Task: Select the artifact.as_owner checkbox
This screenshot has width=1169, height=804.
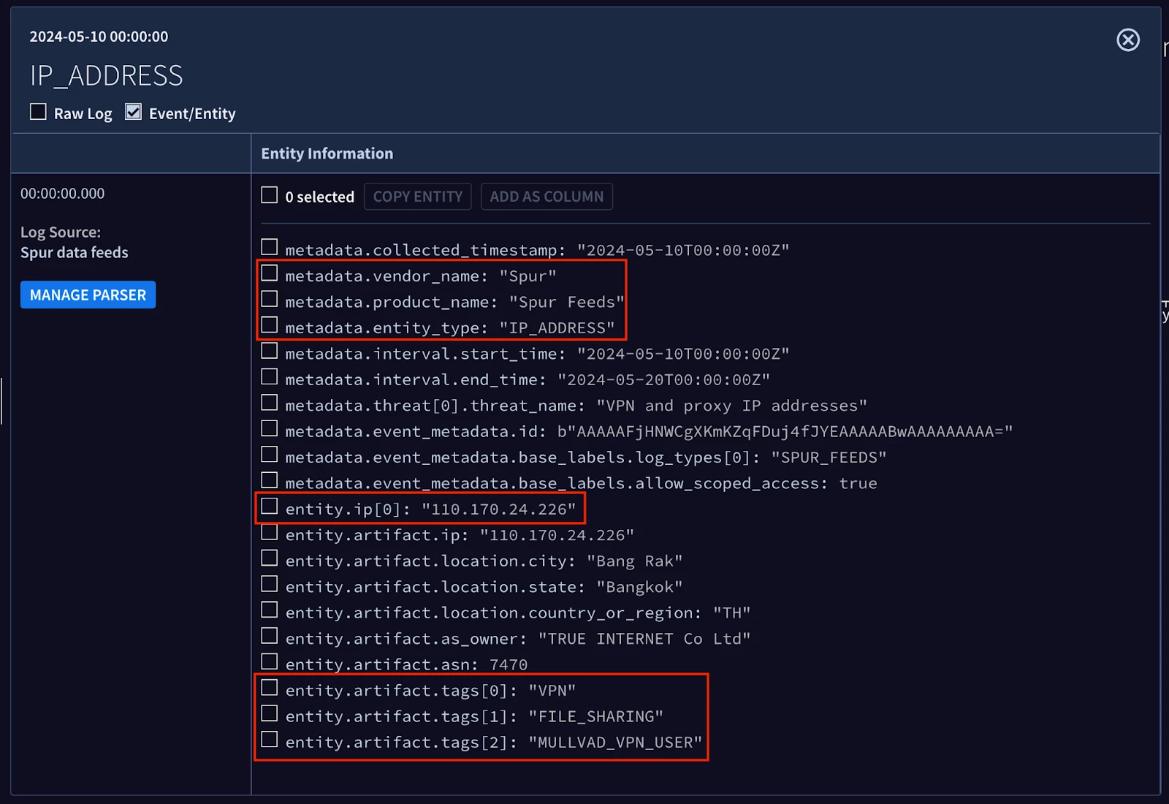Action: coord(270,636)
